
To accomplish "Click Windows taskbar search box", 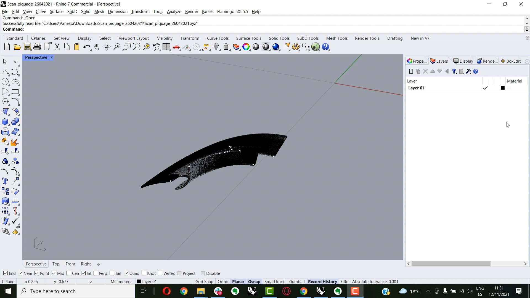I will pyautogui.click(x=76, y=291).
